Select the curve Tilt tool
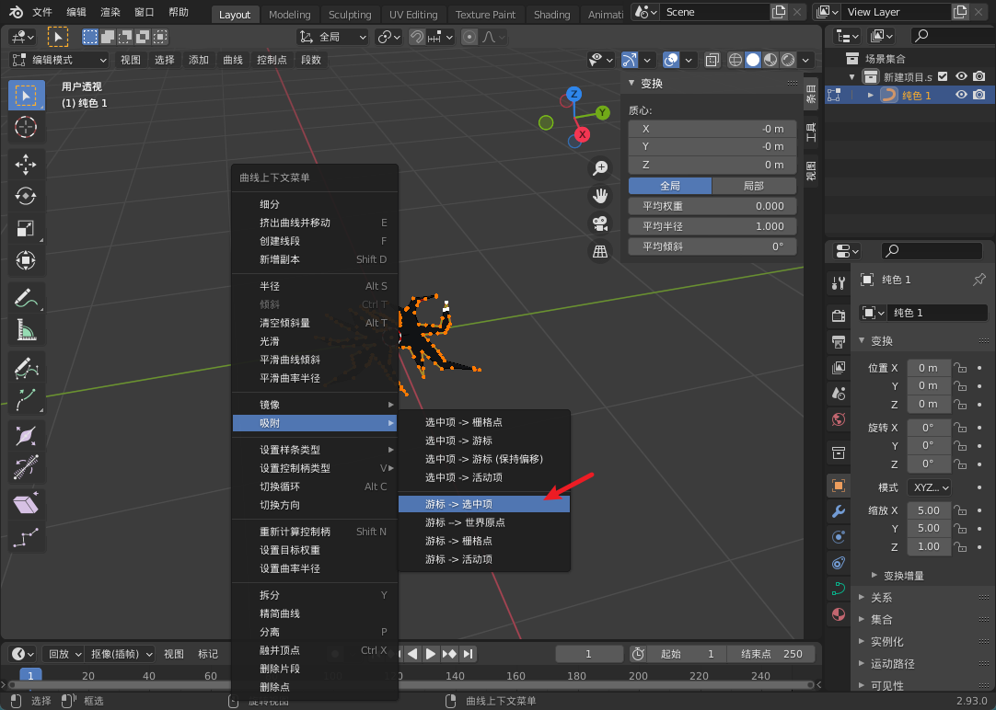Screen dimensions: 996x710 [x=26, y=467]
